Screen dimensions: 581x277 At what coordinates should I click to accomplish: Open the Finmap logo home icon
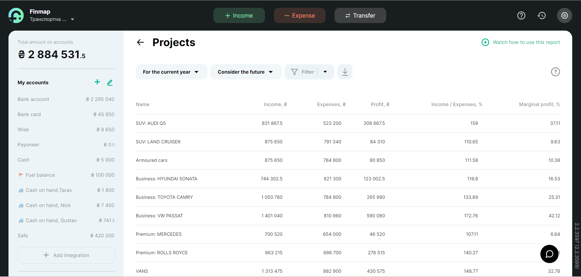click(x=16, y=15)
